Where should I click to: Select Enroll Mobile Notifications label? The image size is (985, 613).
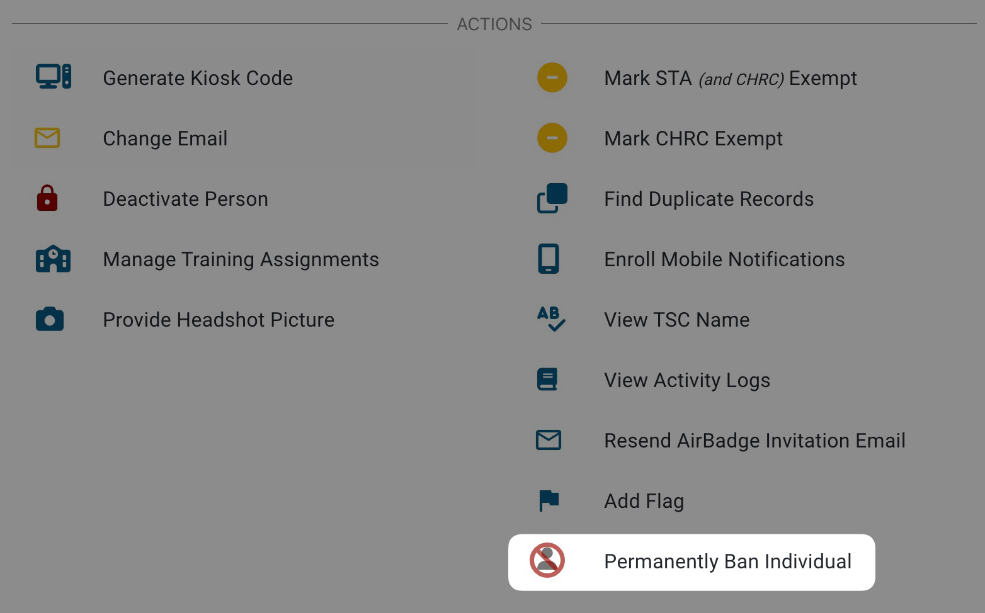(724, 259)
